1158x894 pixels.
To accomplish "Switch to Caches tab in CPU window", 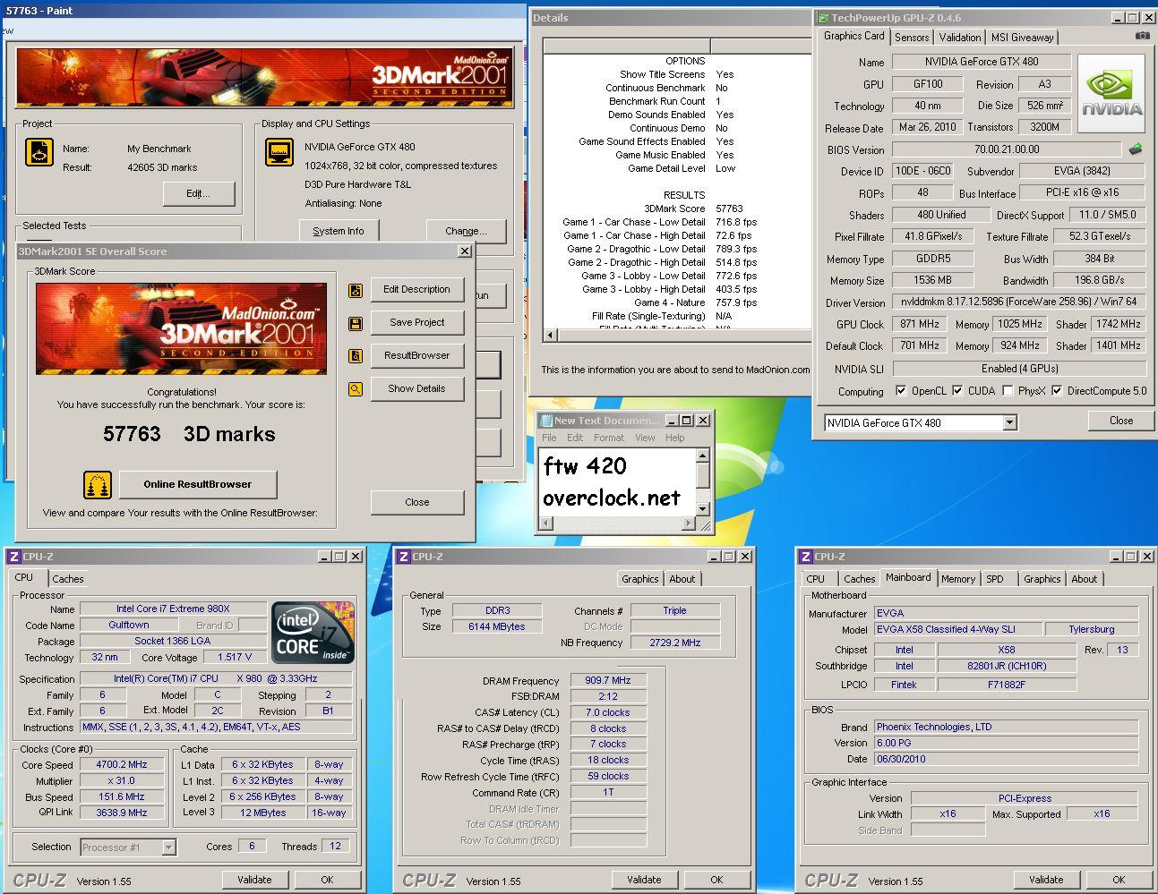I will (67, 579).
